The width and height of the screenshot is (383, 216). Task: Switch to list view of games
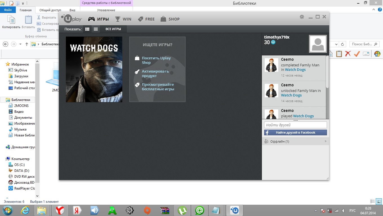[x=96, y=29]
